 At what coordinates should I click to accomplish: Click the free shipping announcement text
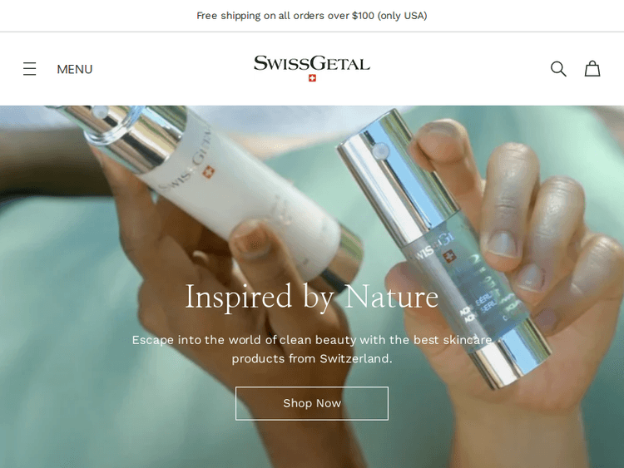312,16
